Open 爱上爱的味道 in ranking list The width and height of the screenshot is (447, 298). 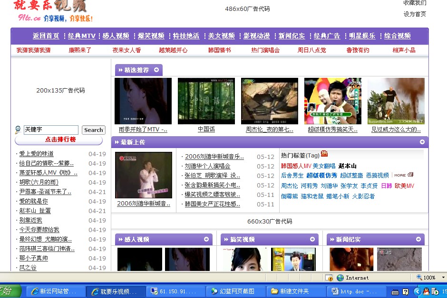(37, 154)
